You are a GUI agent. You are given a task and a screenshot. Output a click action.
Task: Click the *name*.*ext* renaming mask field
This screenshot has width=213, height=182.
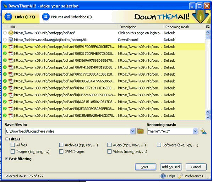(x=170, y=131)
